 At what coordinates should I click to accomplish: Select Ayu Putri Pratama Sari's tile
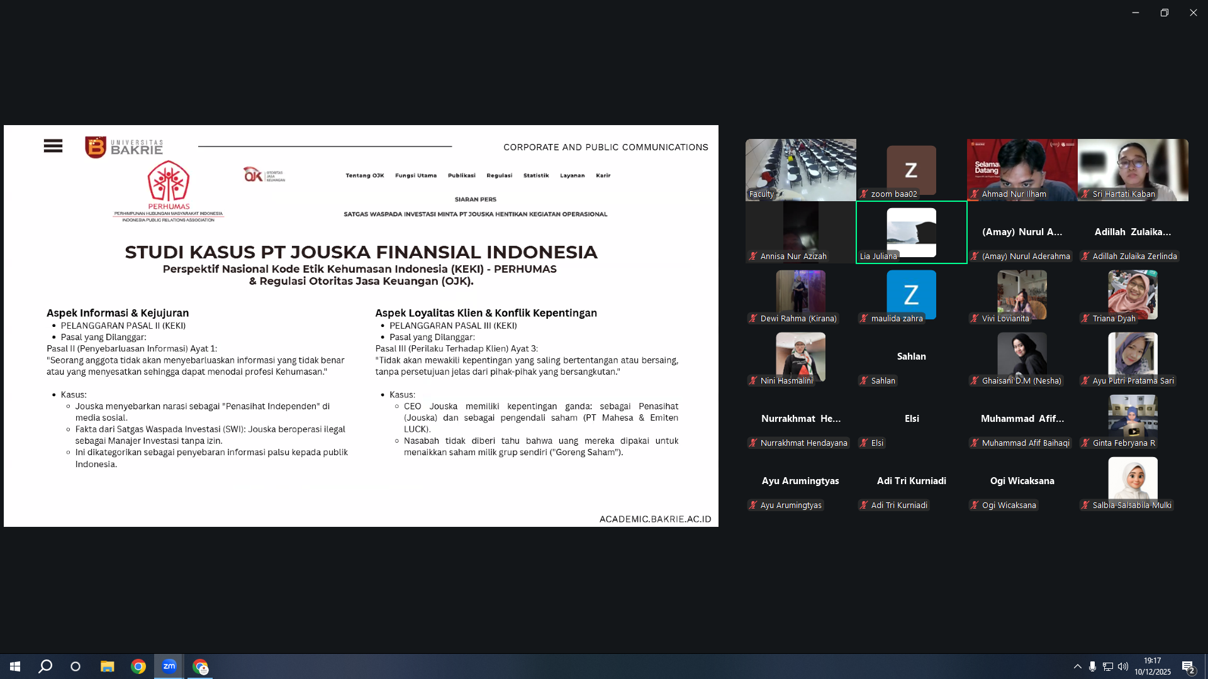click(x=1132, y=356)
